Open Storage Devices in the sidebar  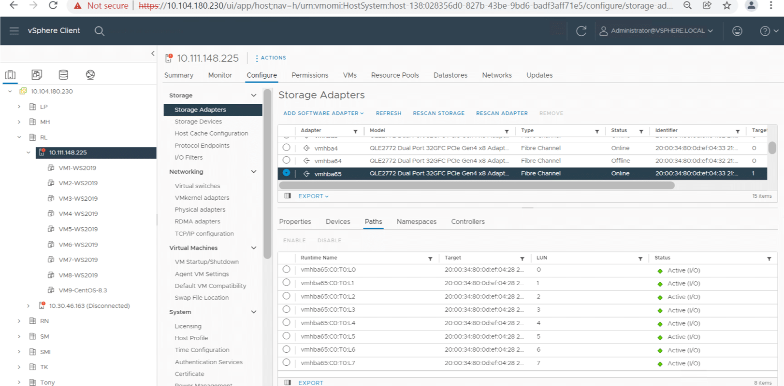coord(198,122)
